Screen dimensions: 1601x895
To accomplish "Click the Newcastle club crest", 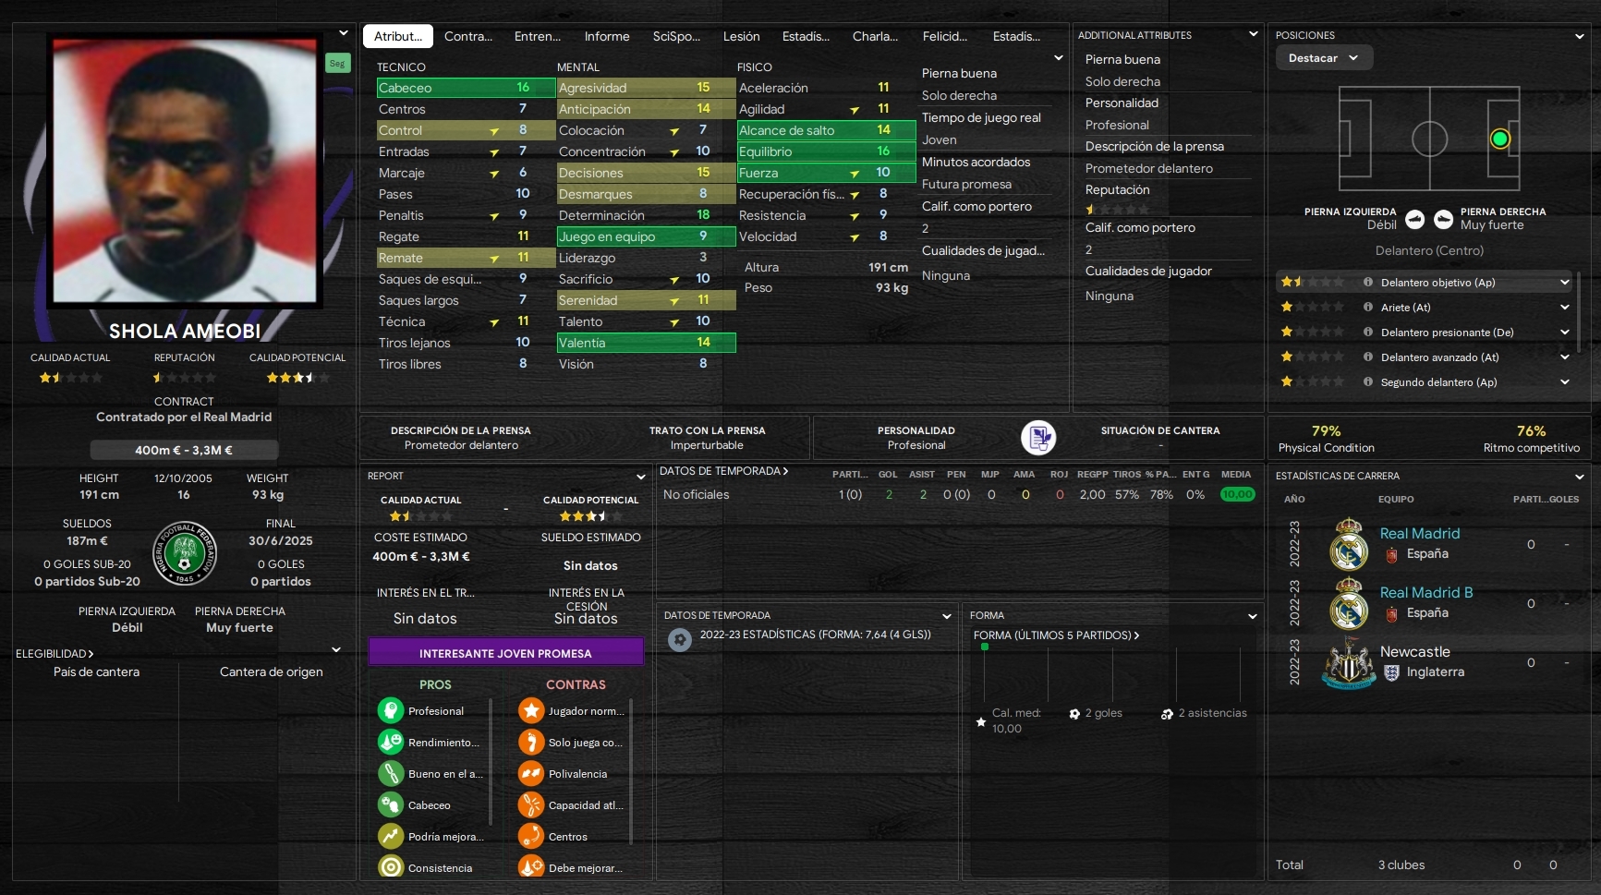I will coord(1349,662).
